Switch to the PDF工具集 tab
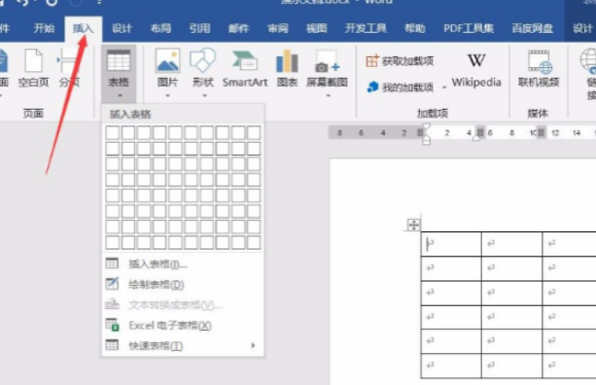596x385 pixels. [x=469, y=28]
